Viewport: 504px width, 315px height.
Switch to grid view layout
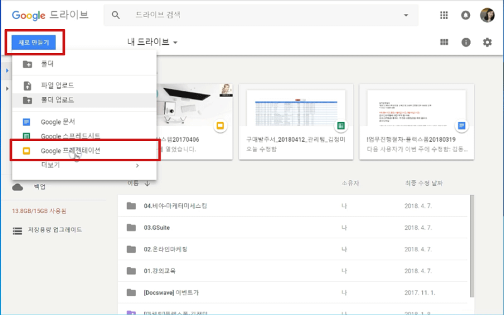point(444,42)
